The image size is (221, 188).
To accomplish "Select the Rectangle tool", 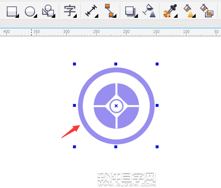I will click(x=12, y=11).
